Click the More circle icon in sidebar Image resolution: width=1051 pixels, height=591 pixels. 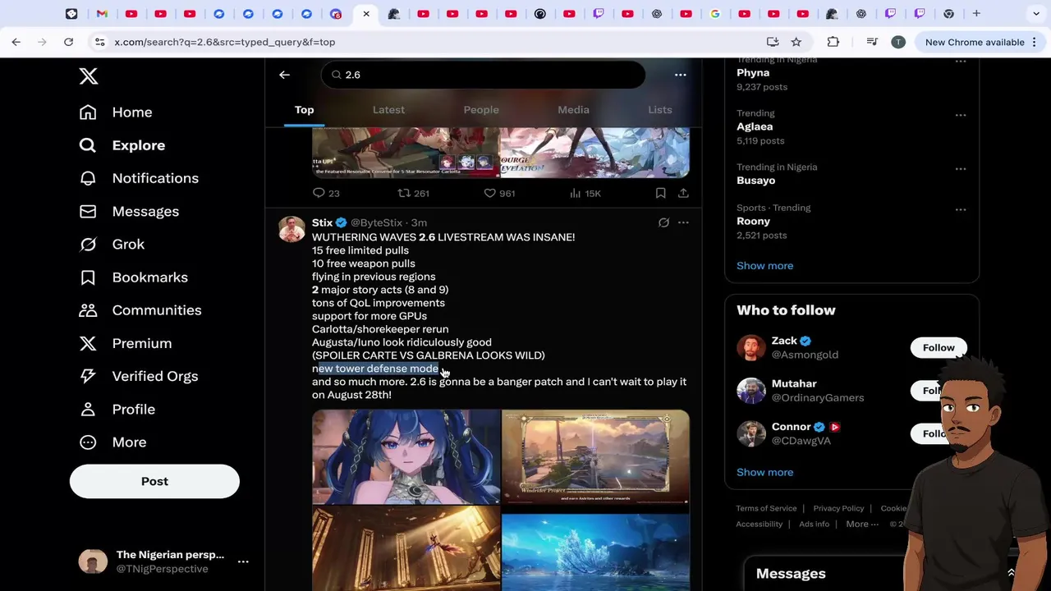pos(88,442)
